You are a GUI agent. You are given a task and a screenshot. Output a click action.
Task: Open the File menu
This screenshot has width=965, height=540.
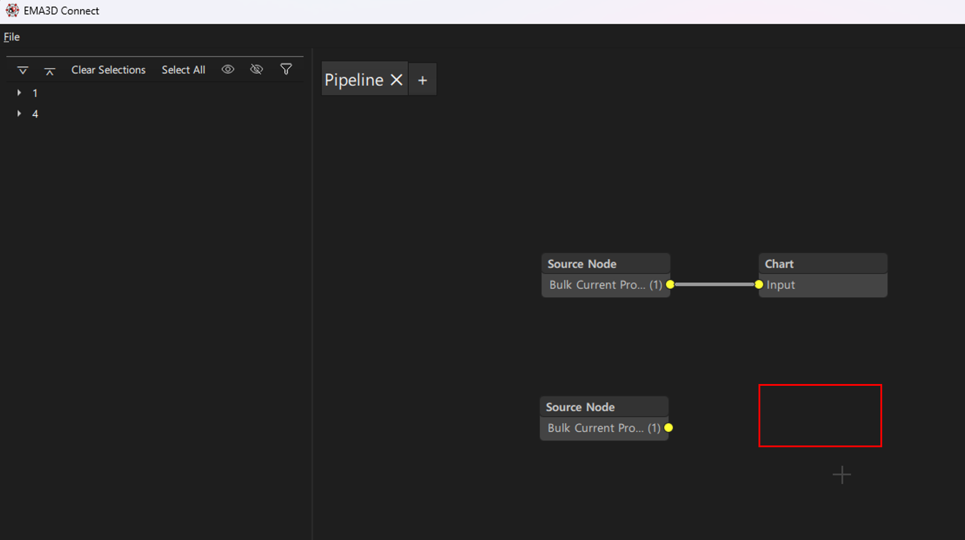[x=12, y=37]
